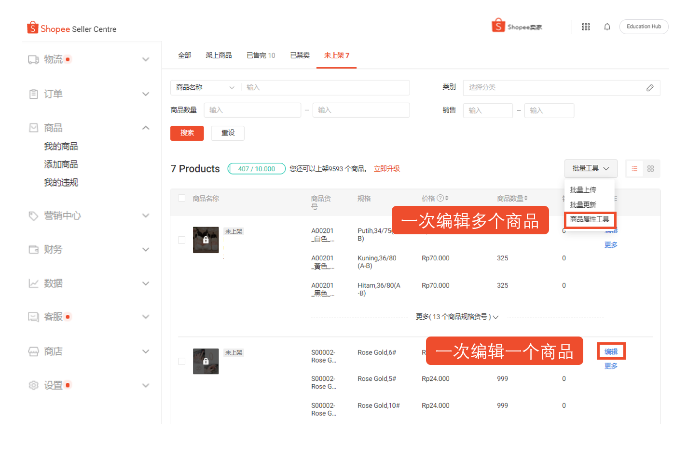Switch to list view icon
687x458 pixels.
[x=634, y=169]
